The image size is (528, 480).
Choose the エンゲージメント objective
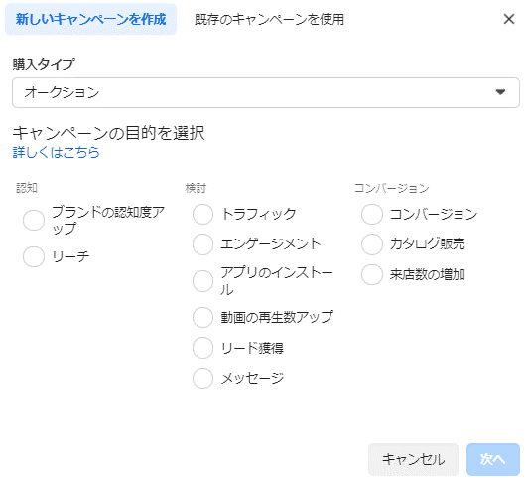click(202, 244)
